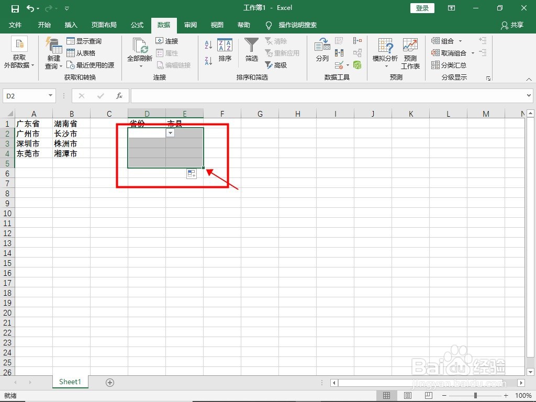Click the 登录 (Sign in) button

tap(422, 8)
